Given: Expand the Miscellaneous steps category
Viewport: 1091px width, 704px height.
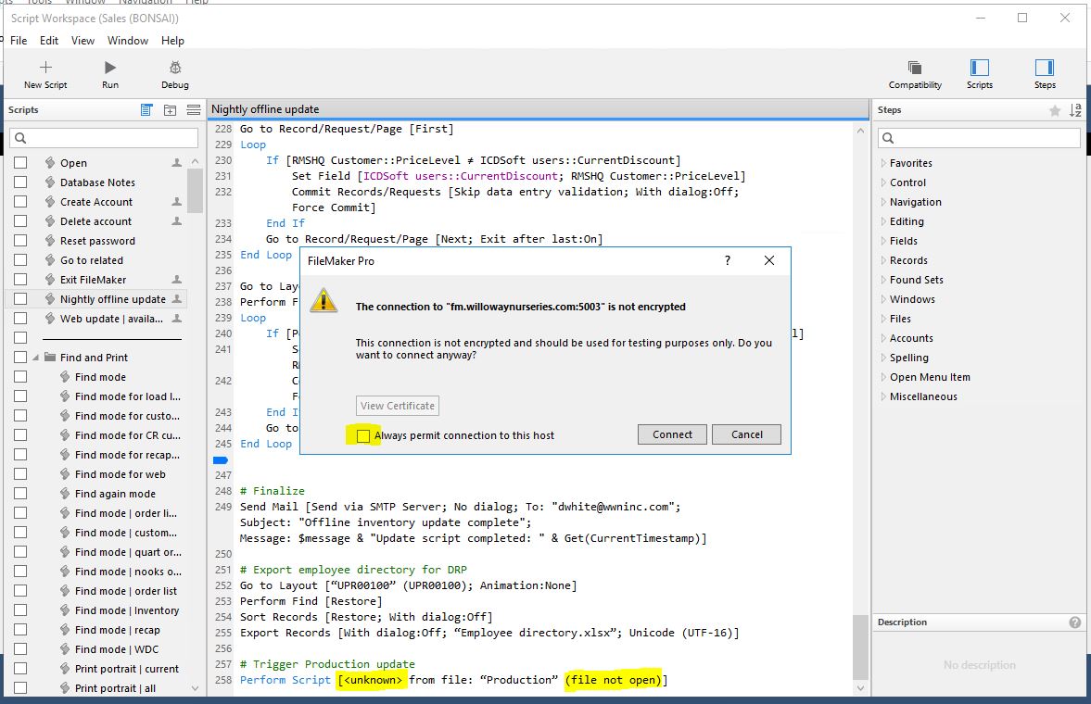Looking at the screenshot, I should (883, 396).
